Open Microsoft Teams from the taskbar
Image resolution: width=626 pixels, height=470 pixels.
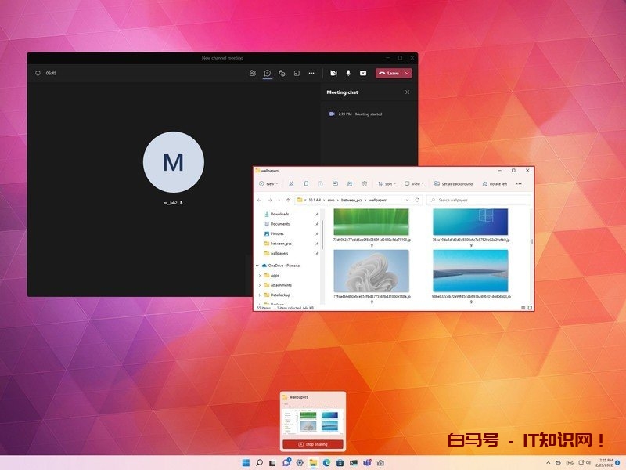367,463
